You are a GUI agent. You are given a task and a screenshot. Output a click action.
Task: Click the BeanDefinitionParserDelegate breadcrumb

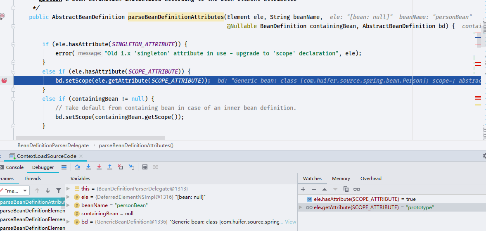tap(53, 145)
